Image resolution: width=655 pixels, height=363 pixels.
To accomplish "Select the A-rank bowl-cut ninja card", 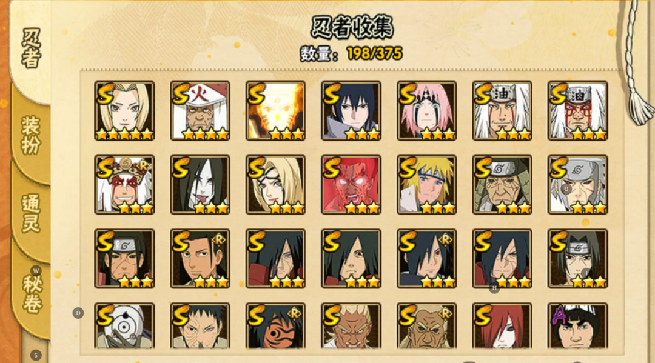I will [x=578, y=326].
